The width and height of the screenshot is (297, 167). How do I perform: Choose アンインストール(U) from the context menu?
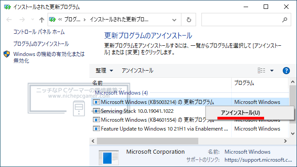click(x=250, y=113)
